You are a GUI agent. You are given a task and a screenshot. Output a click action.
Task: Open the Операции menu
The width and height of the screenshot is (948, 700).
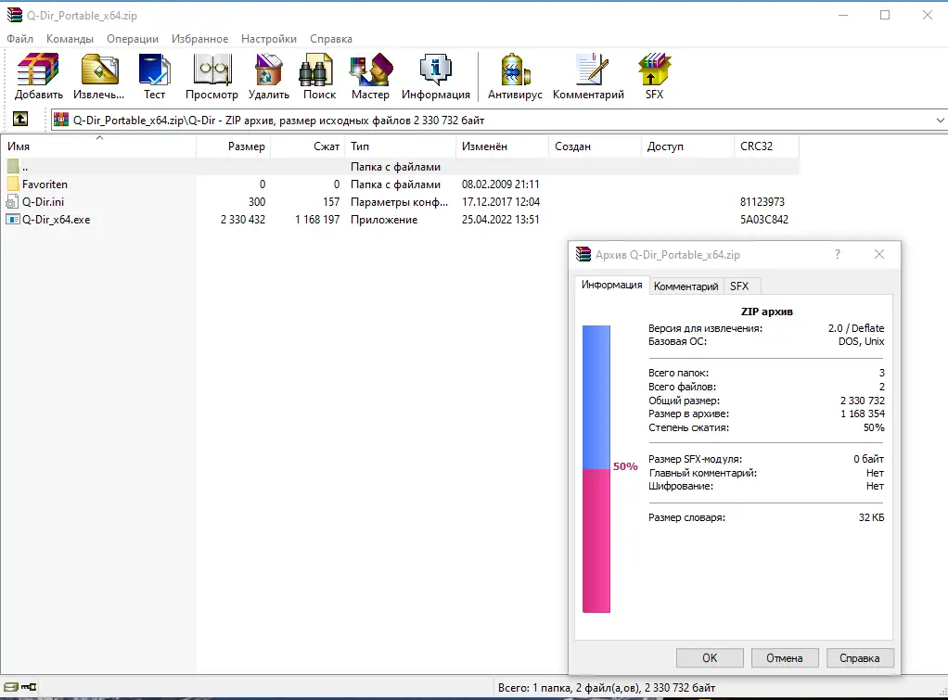point(133,39)
